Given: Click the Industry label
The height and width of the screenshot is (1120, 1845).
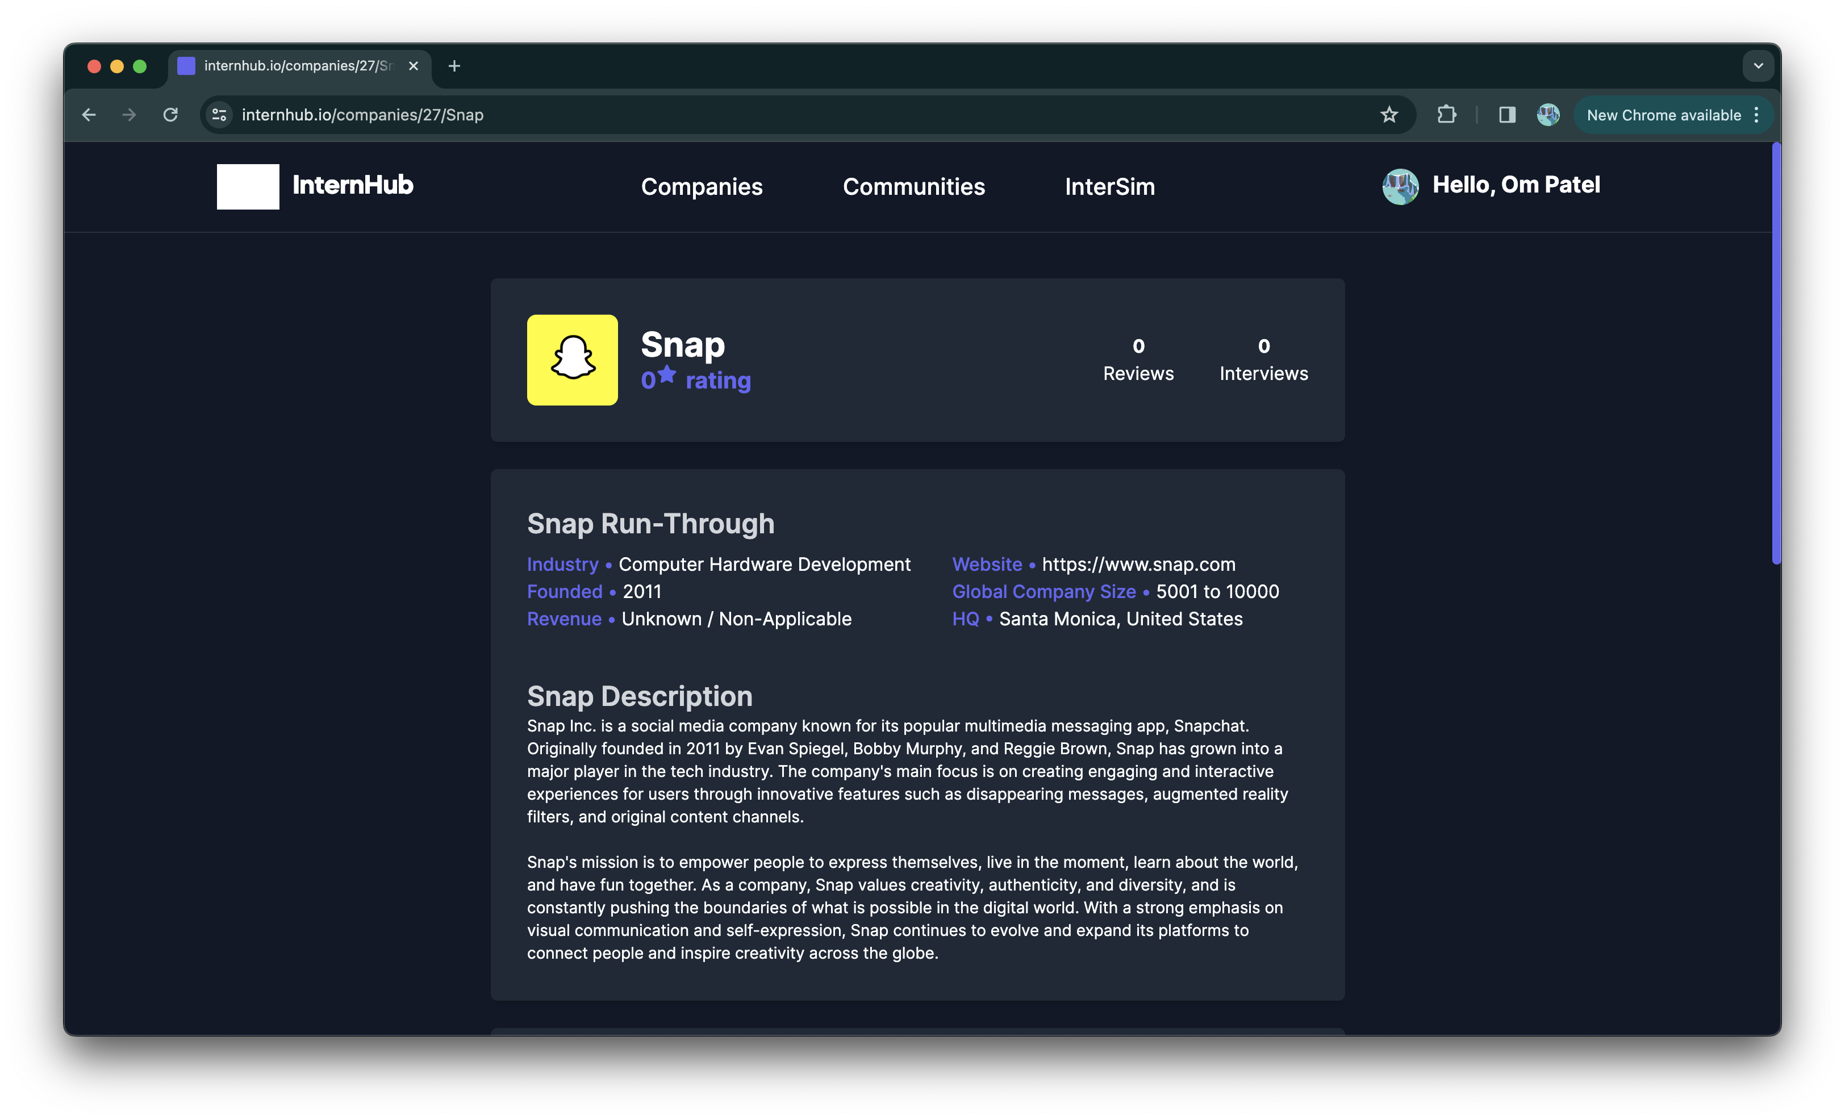Looking at the screenshot, I should pos(562,564).
